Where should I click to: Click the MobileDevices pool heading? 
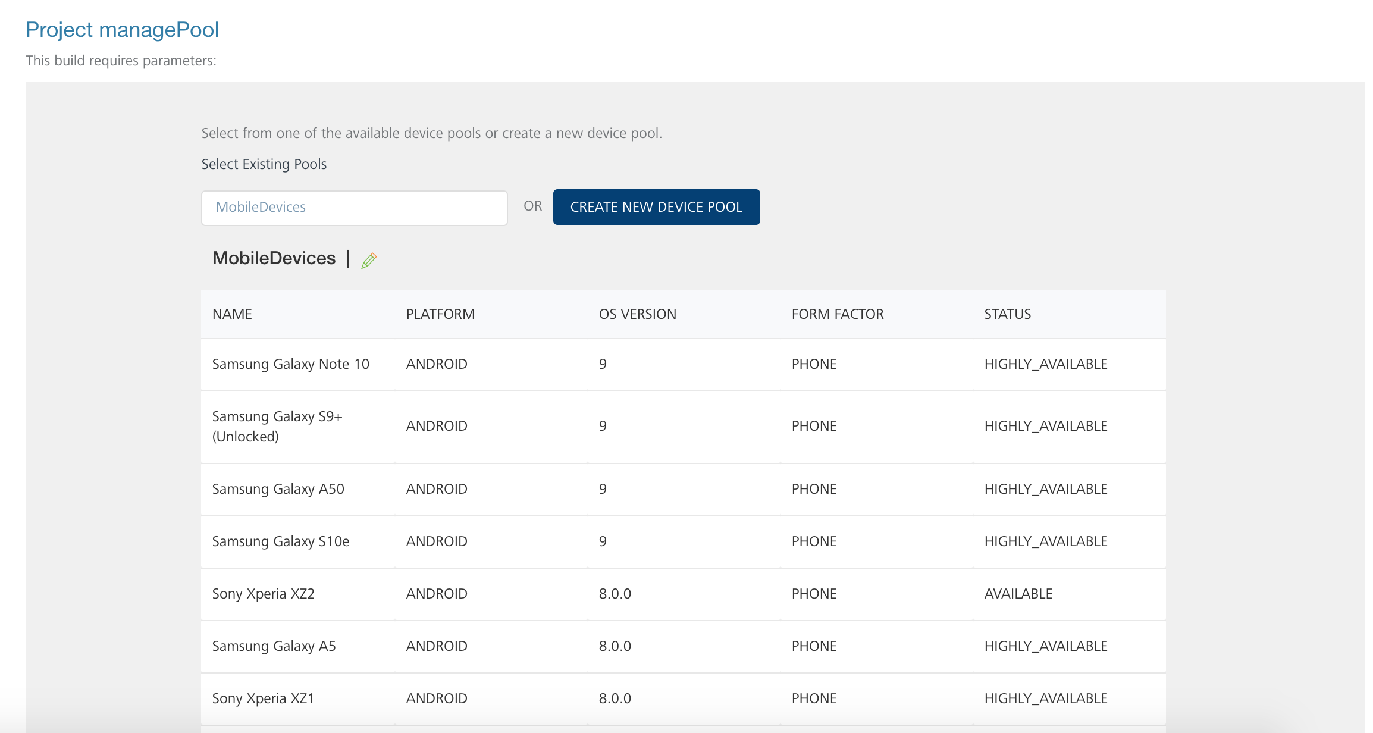click(x=274, y=258)
